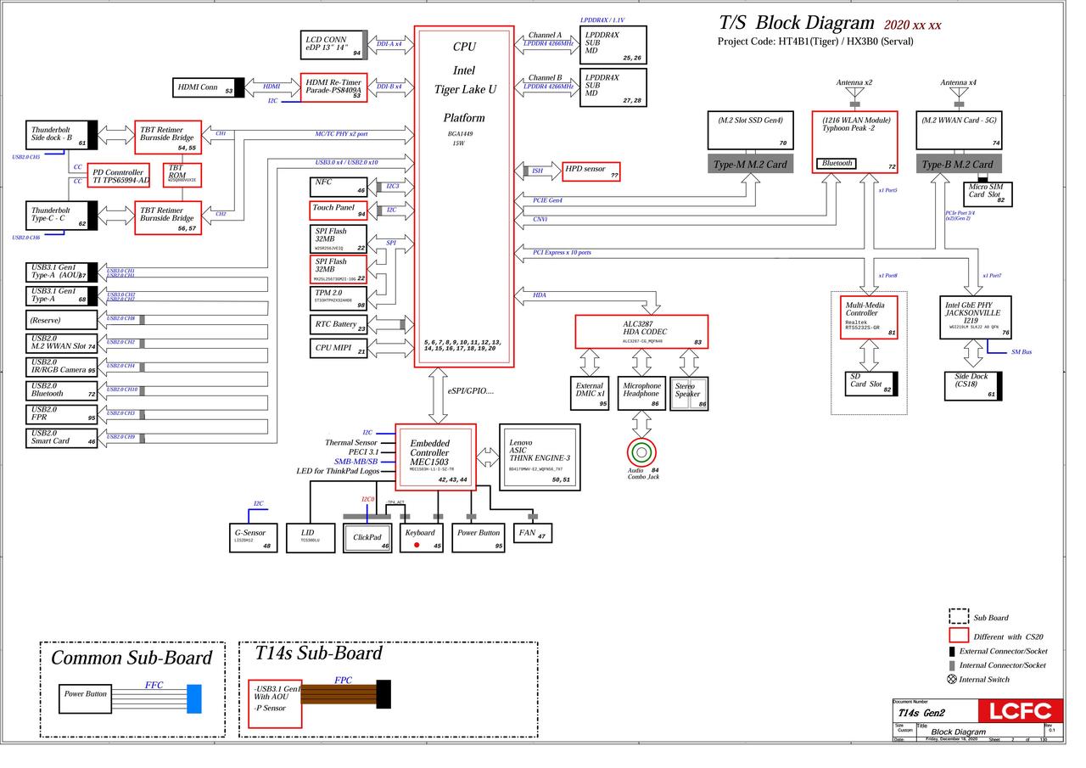1086x768 pixels.
Task: Click the 1216 WLAN Module Typhoon Peak block
Action: [x=854, y=142]
